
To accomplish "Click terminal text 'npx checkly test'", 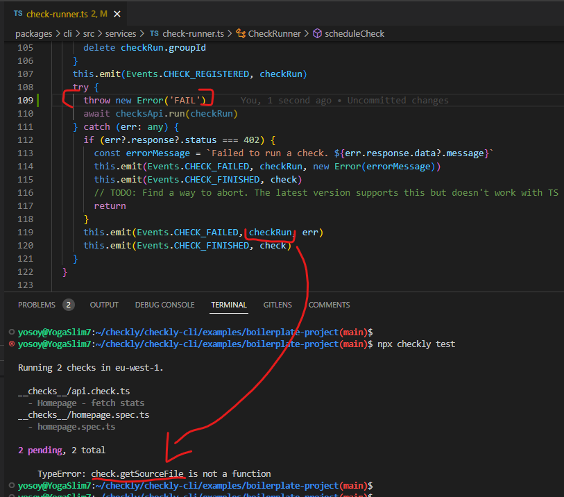I will (416, 344).
